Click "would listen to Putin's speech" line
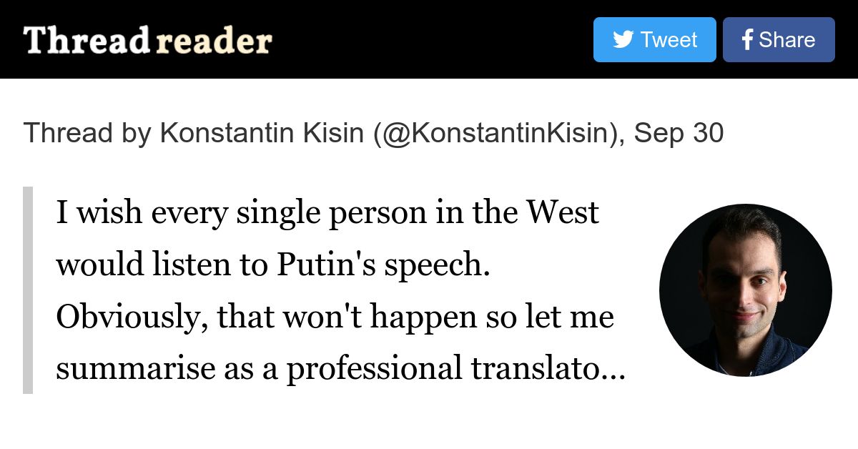This screenshot has width=858, height=449. [273, 265]
